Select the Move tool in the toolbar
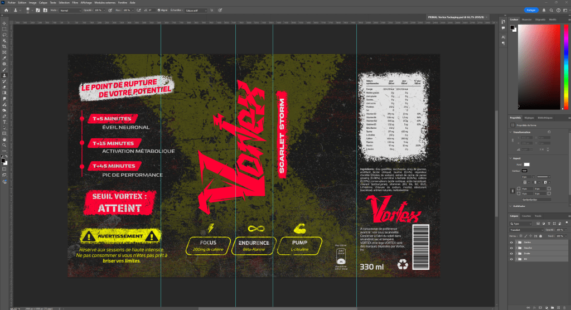This screenshot has width=571, height=310. 4,23
